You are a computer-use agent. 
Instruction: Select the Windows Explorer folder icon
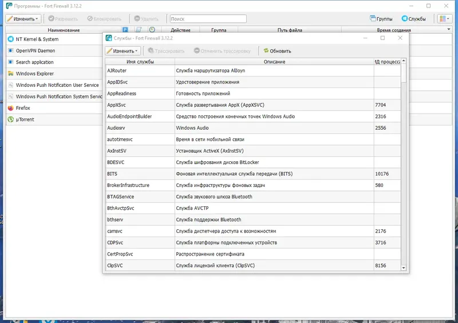11,74
